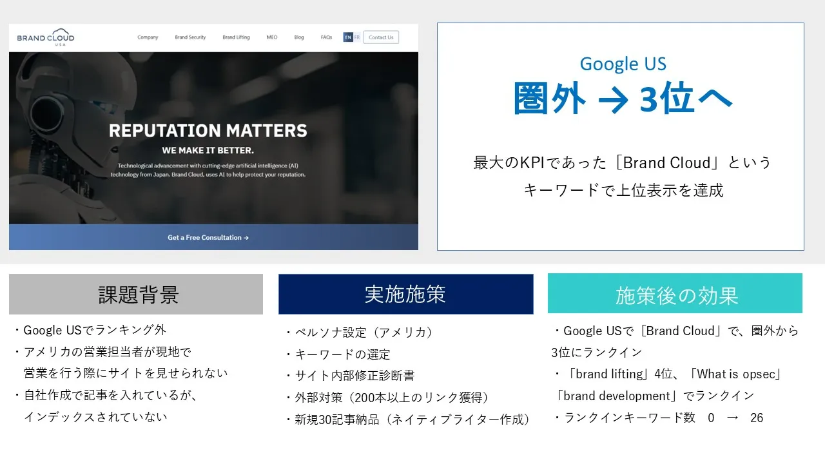Switch language to EN
The width and height of the screenshot is (825, 464).
[348, 37]
